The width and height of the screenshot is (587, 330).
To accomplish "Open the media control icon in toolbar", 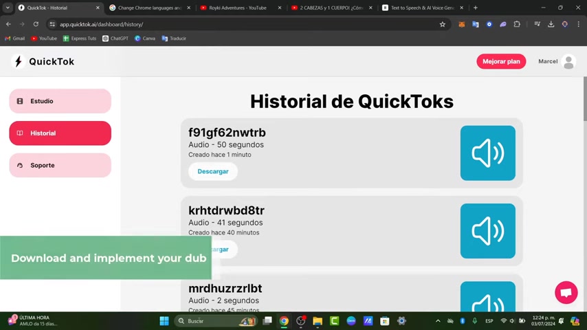I will click(538, 24).
